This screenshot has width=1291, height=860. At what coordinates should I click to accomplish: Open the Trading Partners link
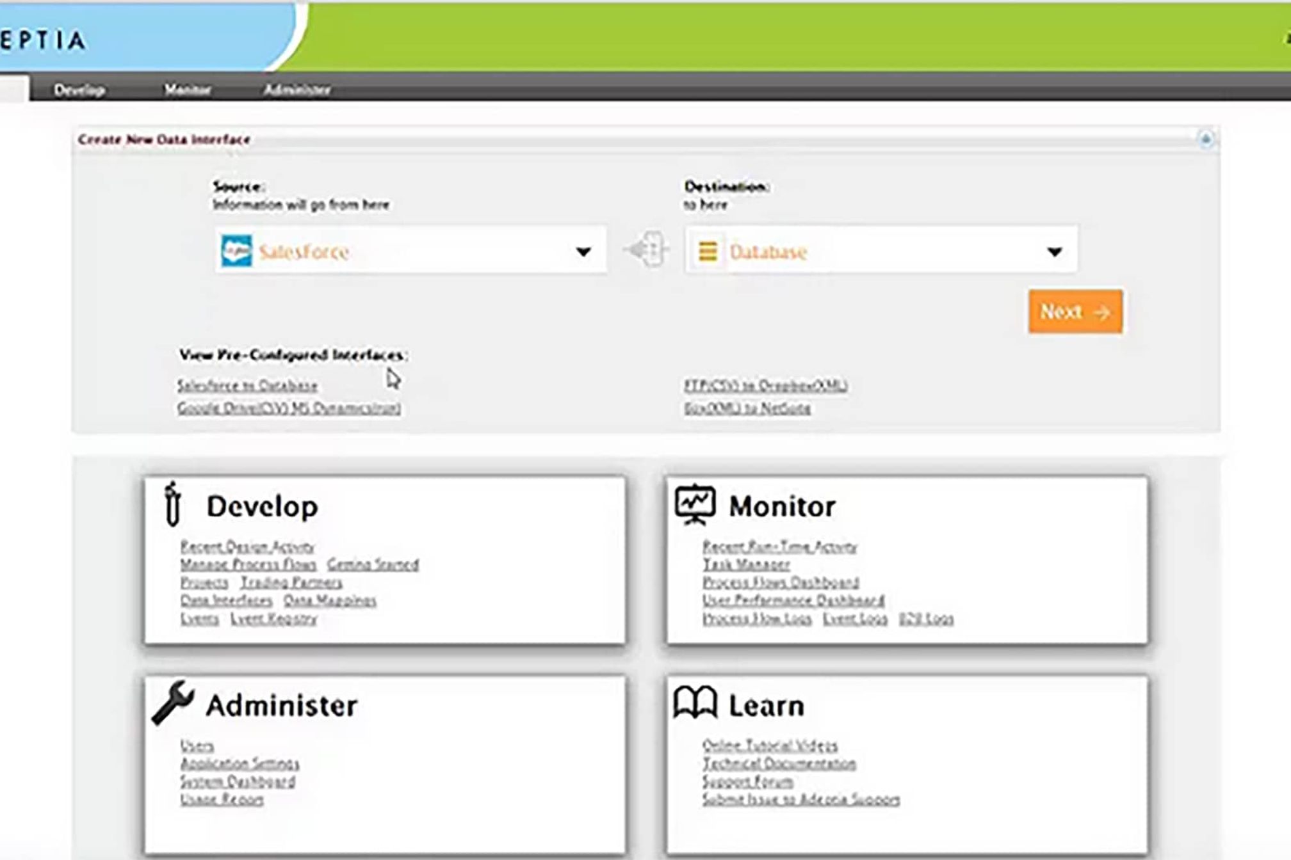coord(291,582)
